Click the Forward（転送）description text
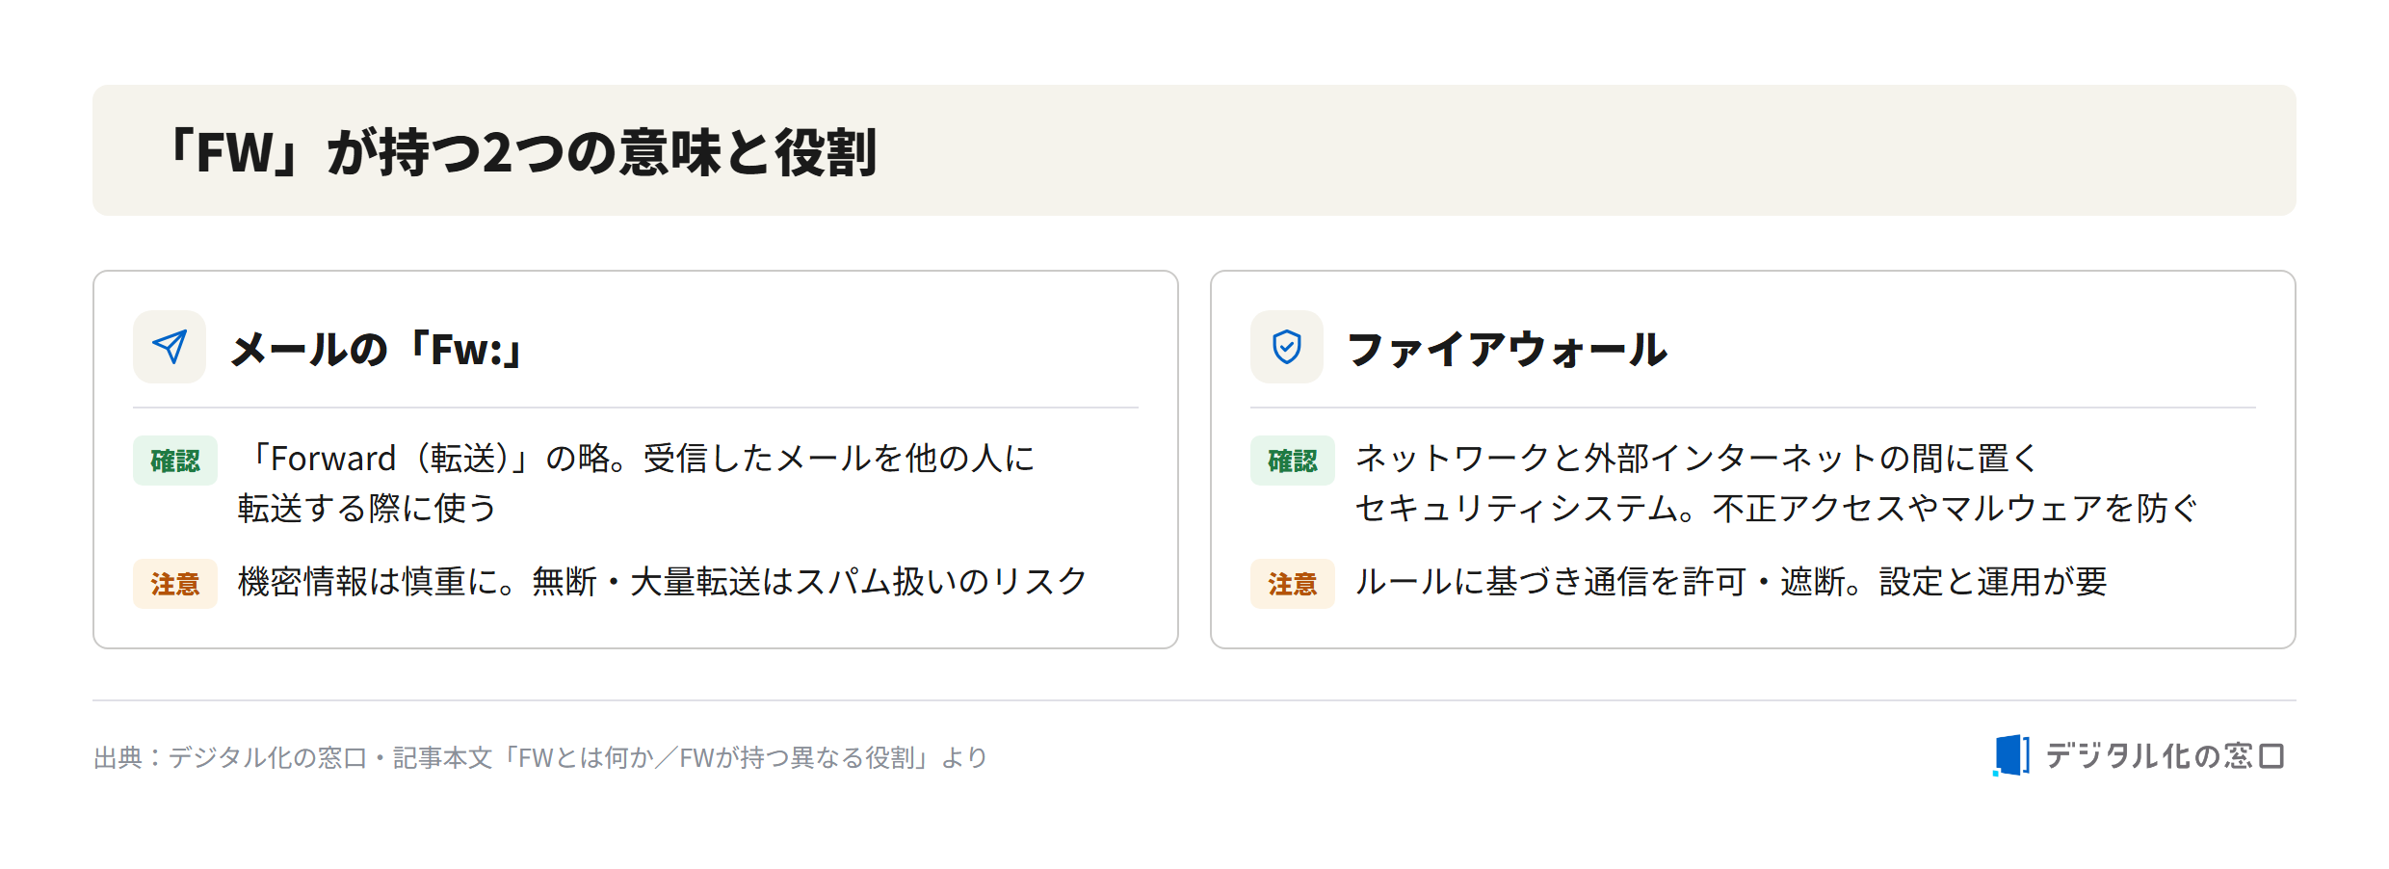The width and height of the screenshot is (2389, 869). [x=636, y=459]
